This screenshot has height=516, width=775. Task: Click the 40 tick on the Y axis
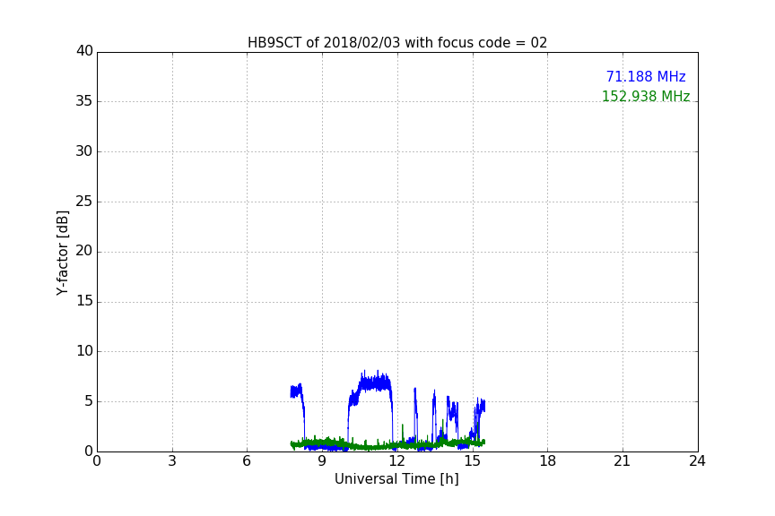pyautogui.click(x=84, y=51)
